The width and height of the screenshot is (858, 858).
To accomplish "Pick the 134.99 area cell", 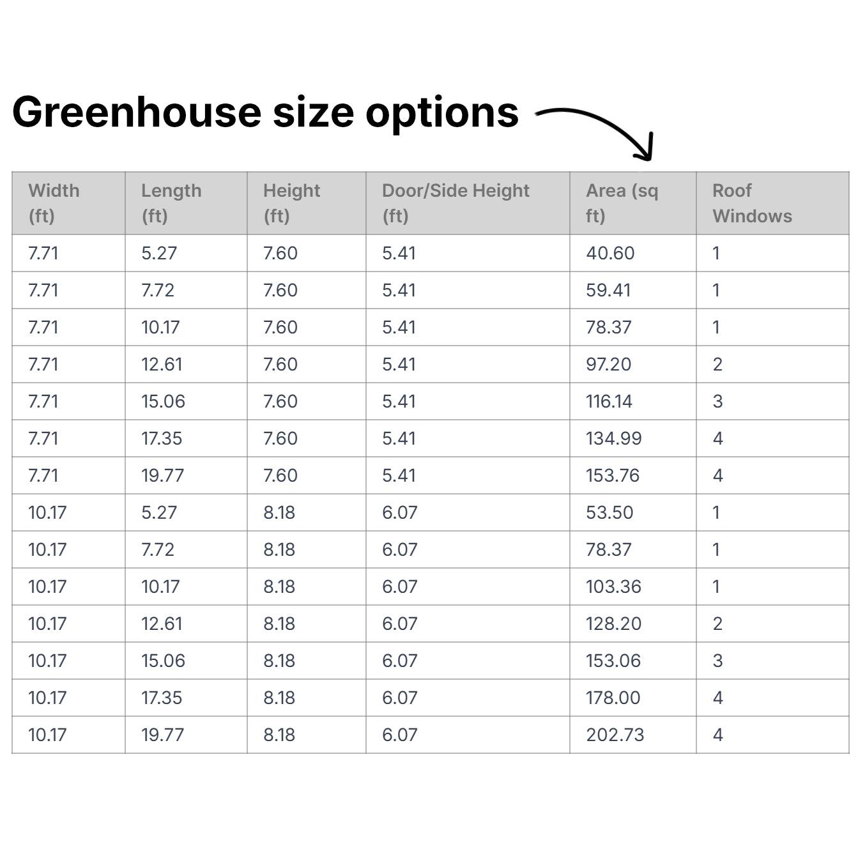I will coord(613,439).
